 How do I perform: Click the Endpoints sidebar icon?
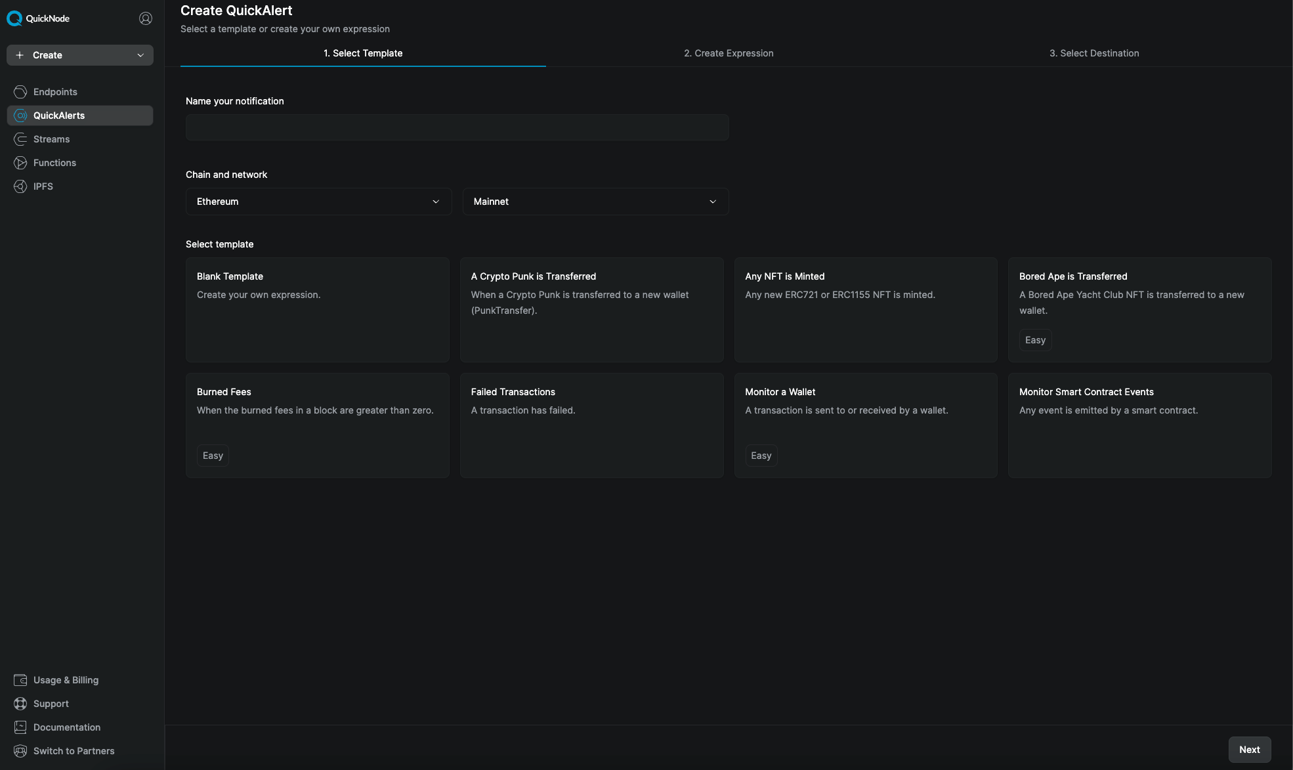click(20, 92)
